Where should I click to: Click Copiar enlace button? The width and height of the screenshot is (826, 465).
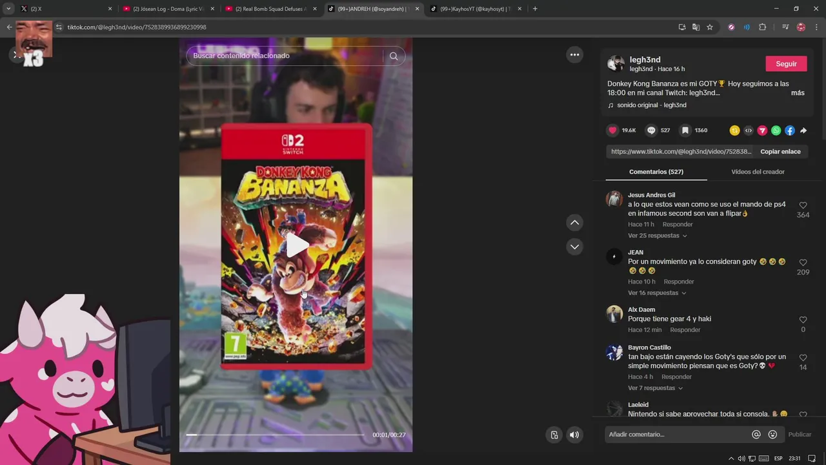coord(780,152)
